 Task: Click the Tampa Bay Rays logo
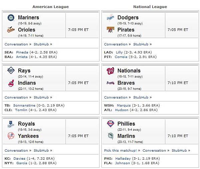tap(11, 70)
